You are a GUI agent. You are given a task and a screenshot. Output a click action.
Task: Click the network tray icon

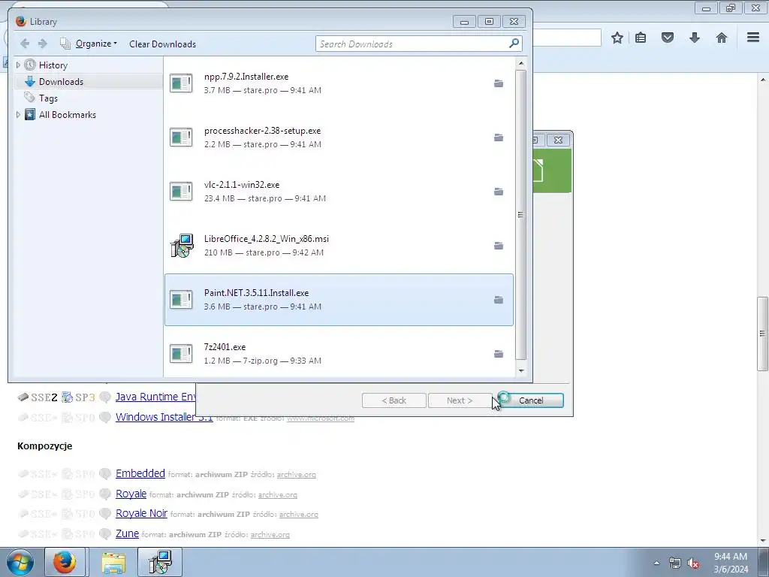coord(675,563)
